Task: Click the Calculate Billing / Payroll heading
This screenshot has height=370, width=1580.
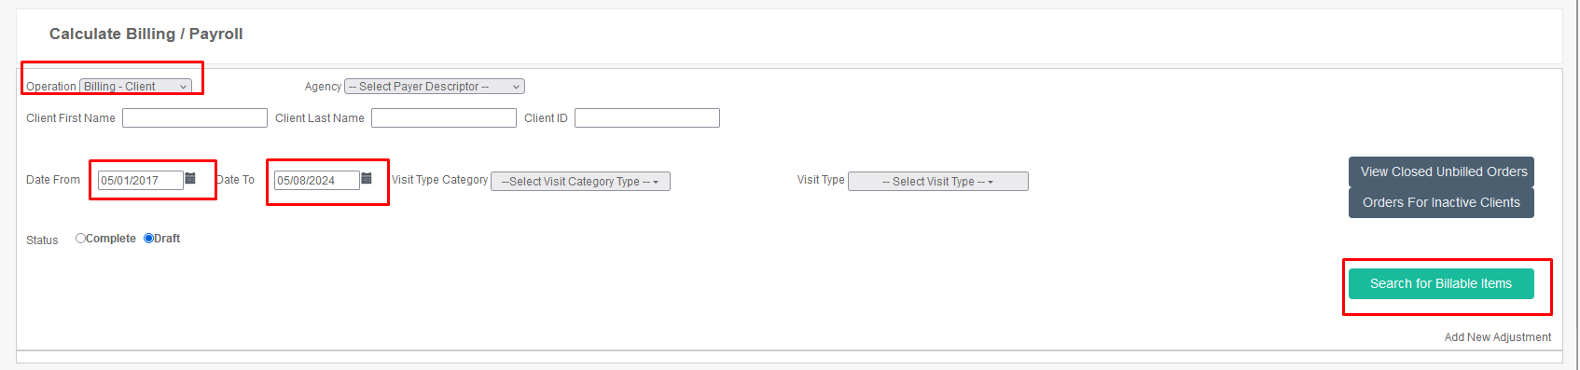Action: click(x=146, y=34)
